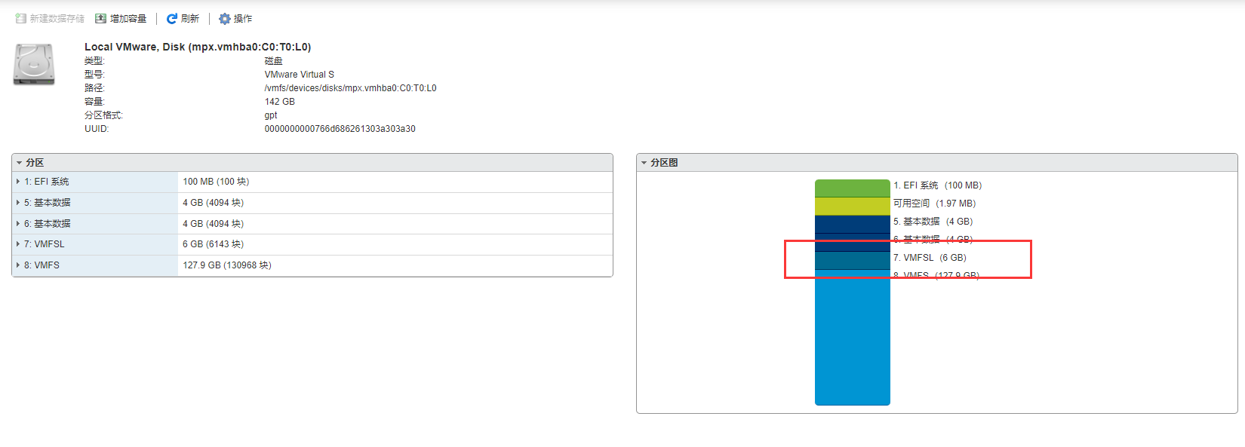The image size is (1245, 447).
Task: Click the 分区图 panel header title
Action: pos(664,163)
